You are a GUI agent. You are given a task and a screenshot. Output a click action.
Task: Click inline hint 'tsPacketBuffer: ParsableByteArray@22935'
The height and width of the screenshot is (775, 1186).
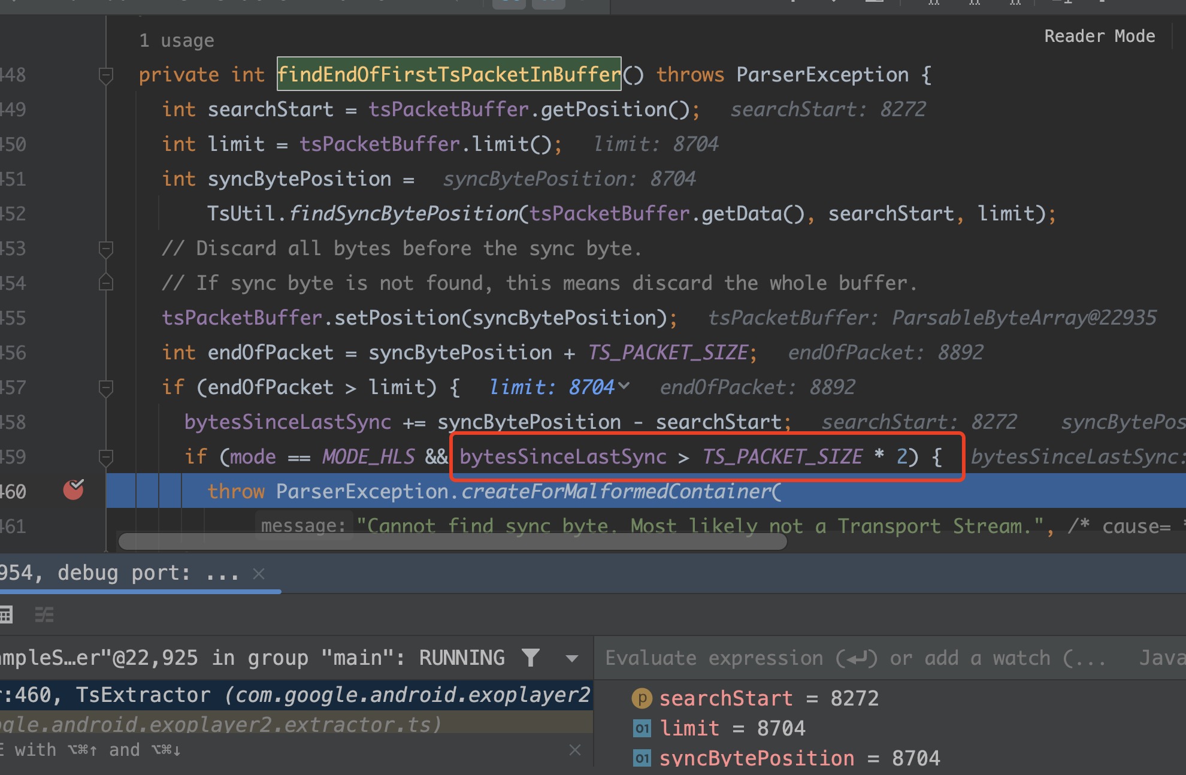click(x=932, y=317)
